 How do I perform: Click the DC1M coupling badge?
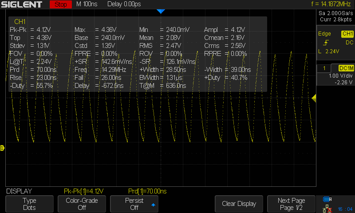click(x=346, y=68)
